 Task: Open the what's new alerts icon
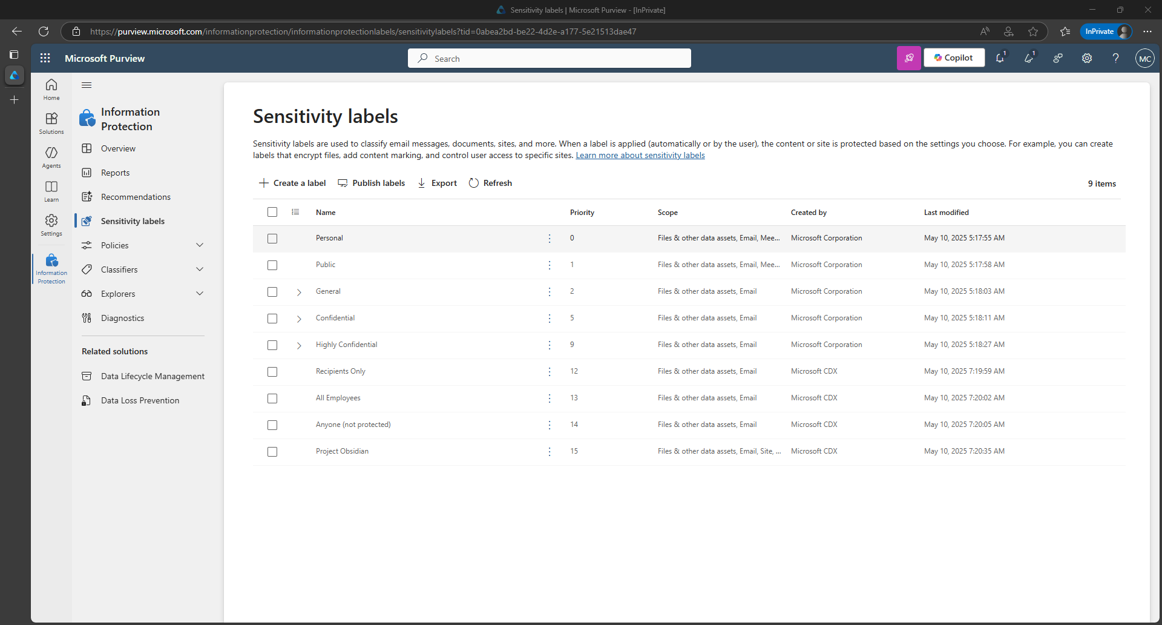(1029, 58)
